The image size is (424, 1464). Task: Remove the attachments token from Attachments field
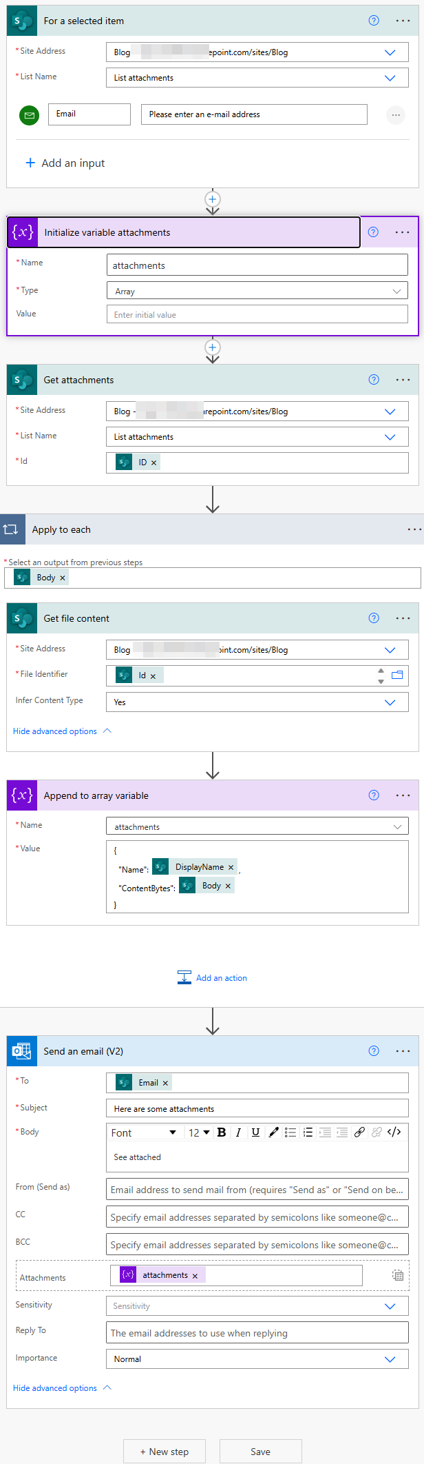click(195, 1276)
